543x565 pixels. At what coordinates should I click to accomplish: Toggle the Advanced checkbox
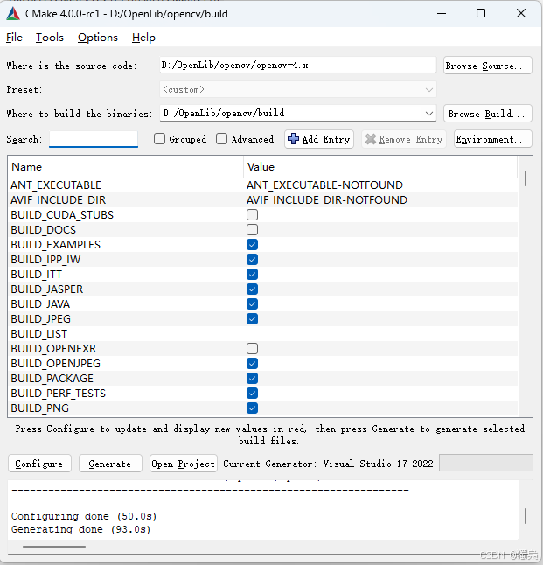(x=221, y=139)
